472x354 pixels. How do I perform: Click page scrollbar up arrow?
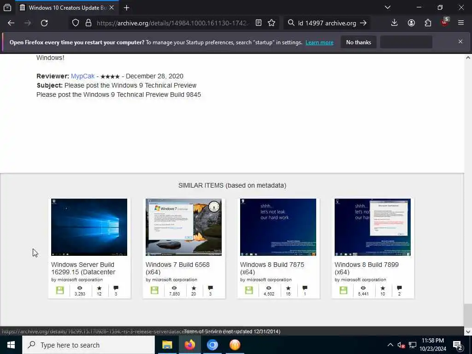pyautogui.click(x=468, y=58)
